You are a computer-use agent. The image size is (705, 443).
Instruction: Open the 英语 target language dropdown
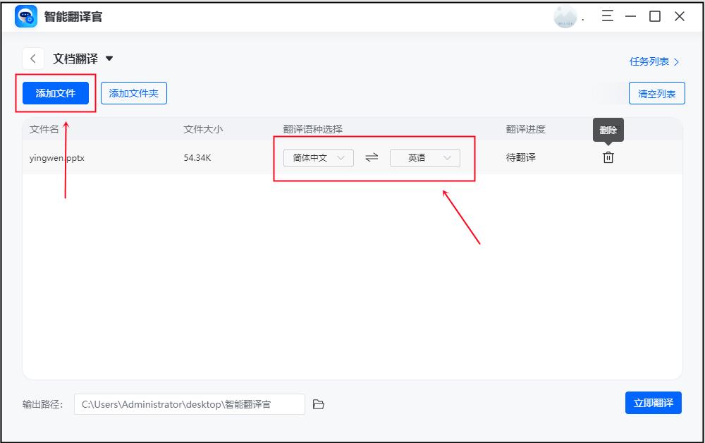click(424, 157)
